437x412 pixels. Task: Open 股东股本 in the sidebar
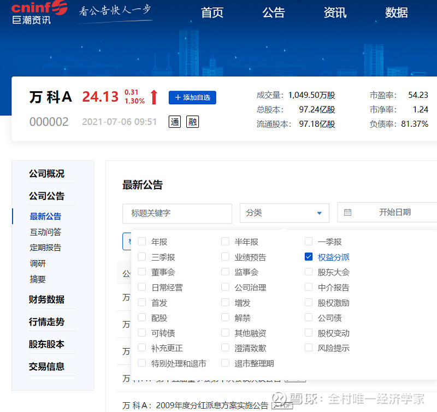pos(46,344)
